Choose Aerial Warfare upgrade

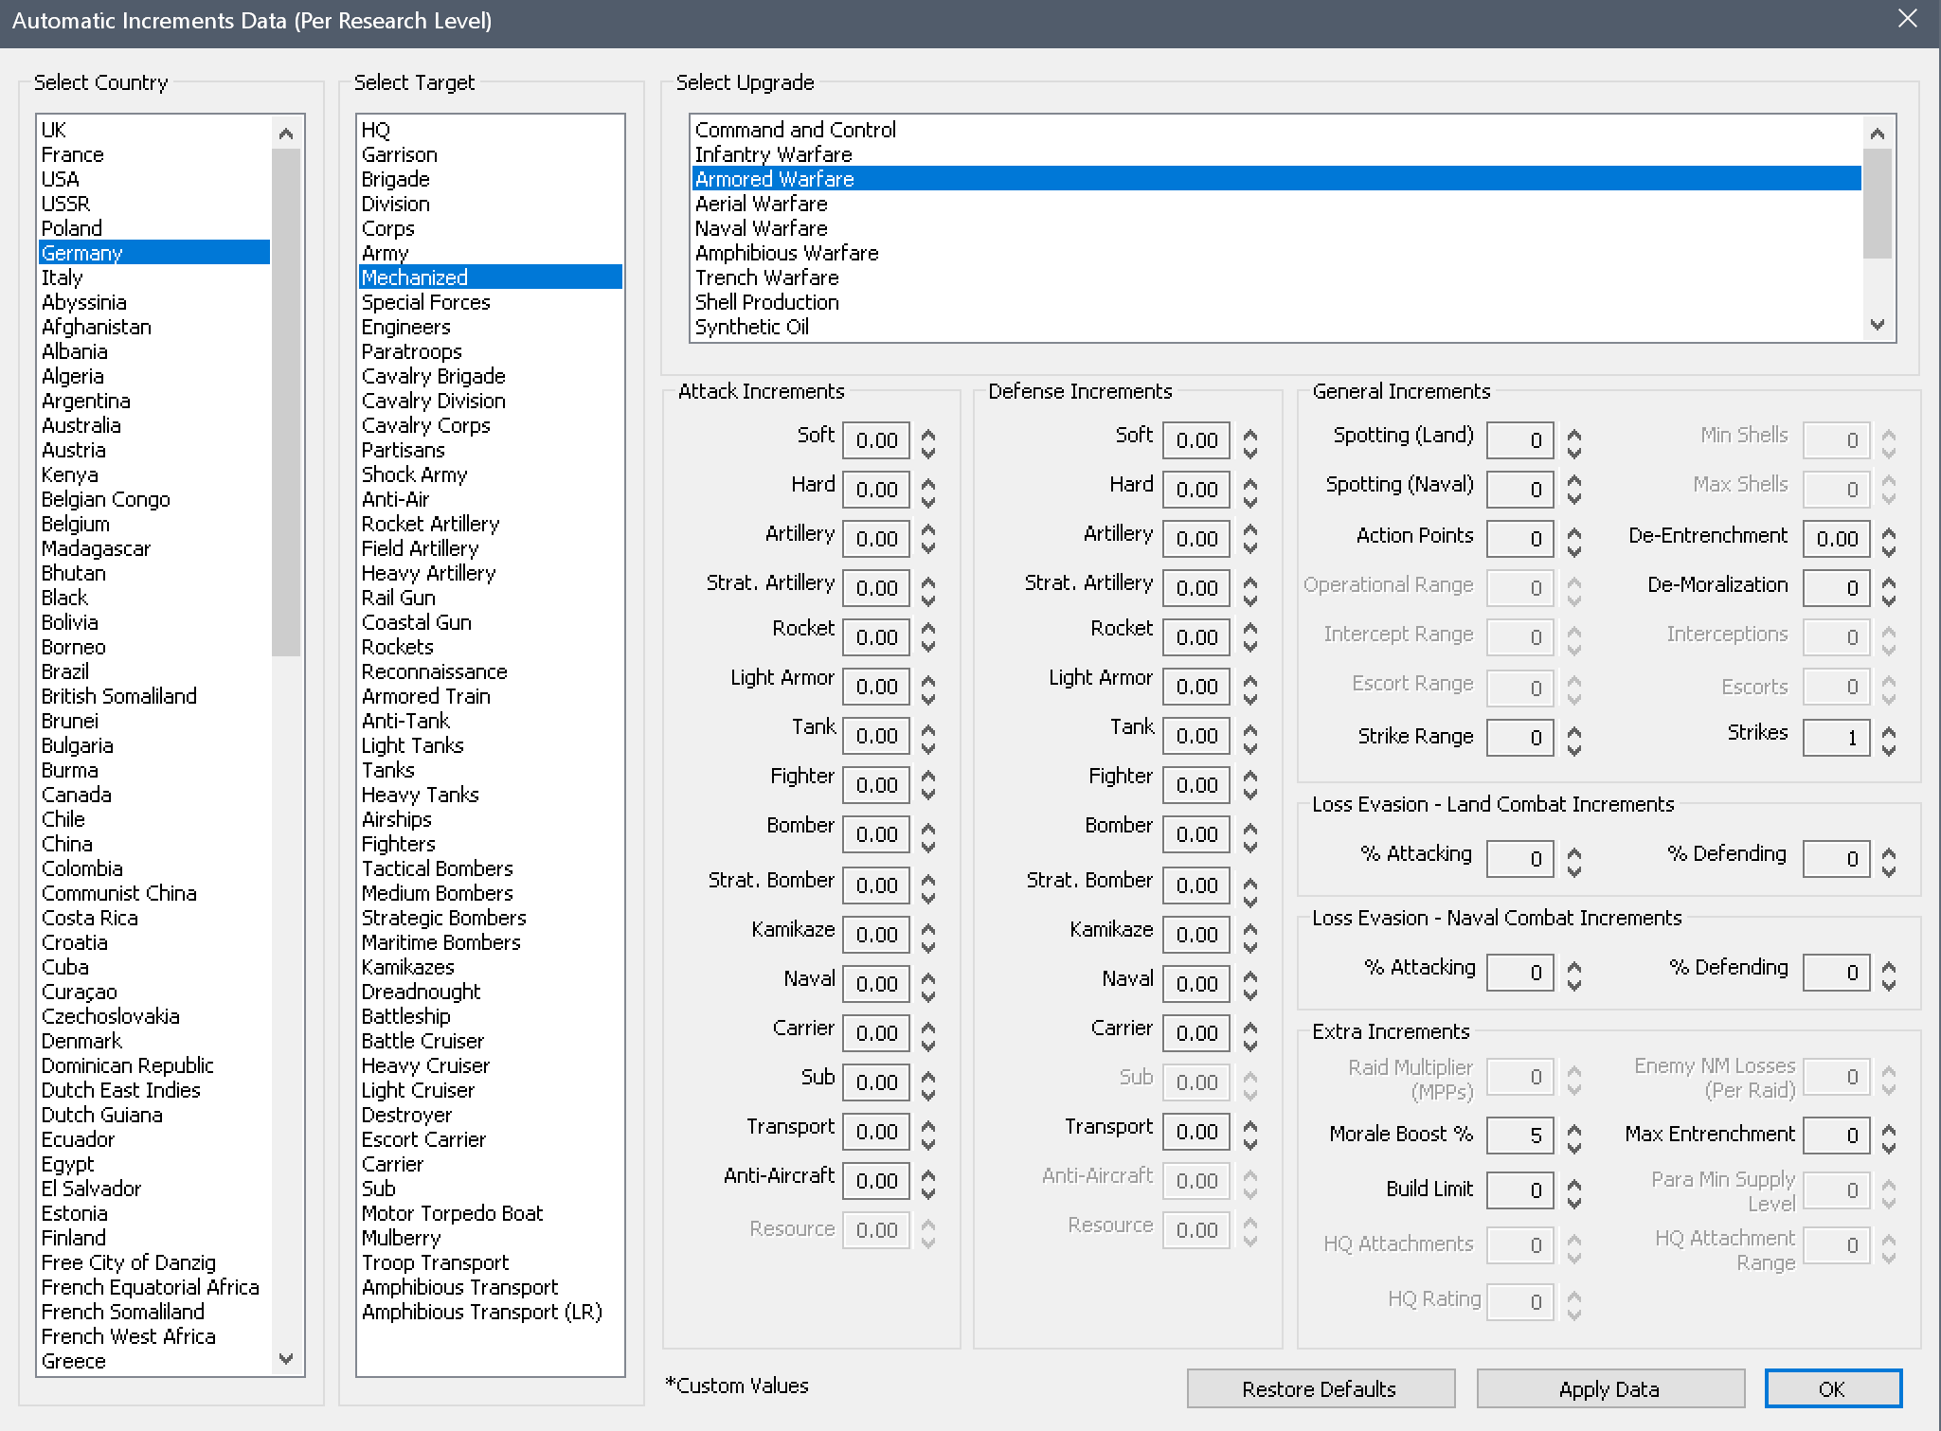761,204
